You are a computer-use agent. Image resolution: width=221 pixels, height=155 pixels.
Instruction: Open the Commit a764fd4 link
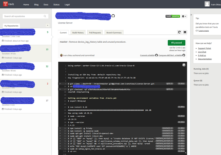pos(147,55)
